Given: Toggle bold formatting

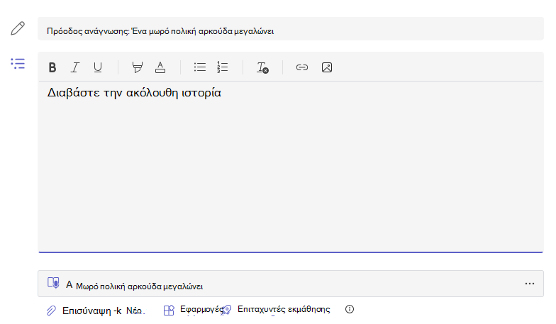Looking at the screenshot, I should [x=52, y=67].
